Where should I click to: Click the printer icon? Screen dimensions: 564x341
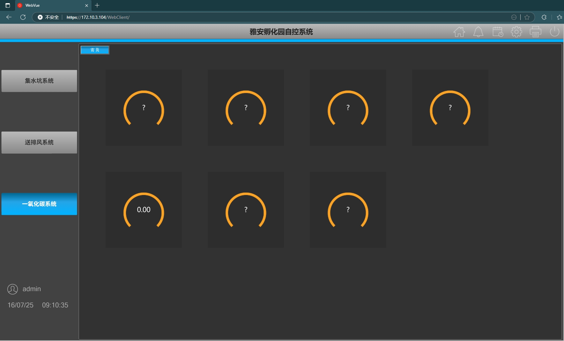(x=535, y=32)
